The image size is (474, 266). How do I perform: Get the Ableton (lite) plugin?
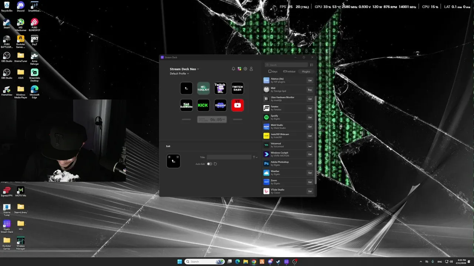[310, 80]
